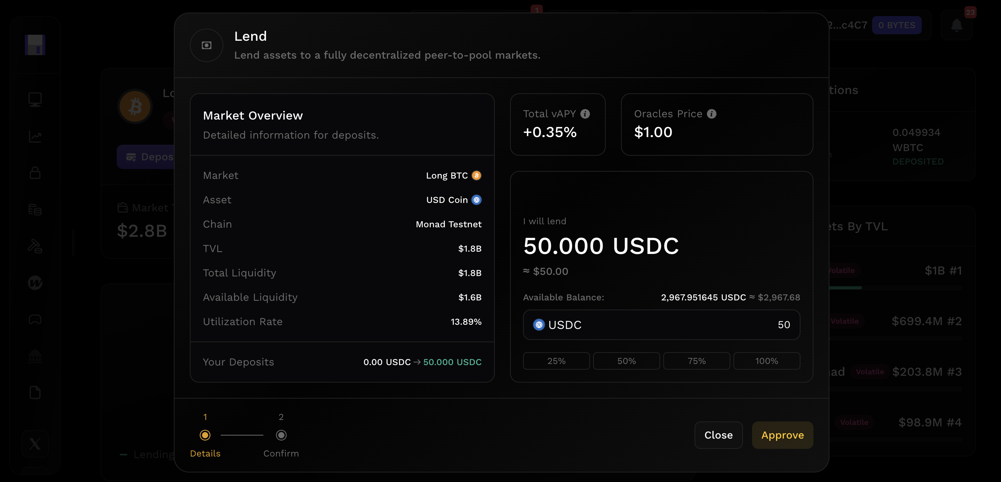The image size is (1001, 482).
Task: Click the USDC token icon in input
Action: click(539, 325)
